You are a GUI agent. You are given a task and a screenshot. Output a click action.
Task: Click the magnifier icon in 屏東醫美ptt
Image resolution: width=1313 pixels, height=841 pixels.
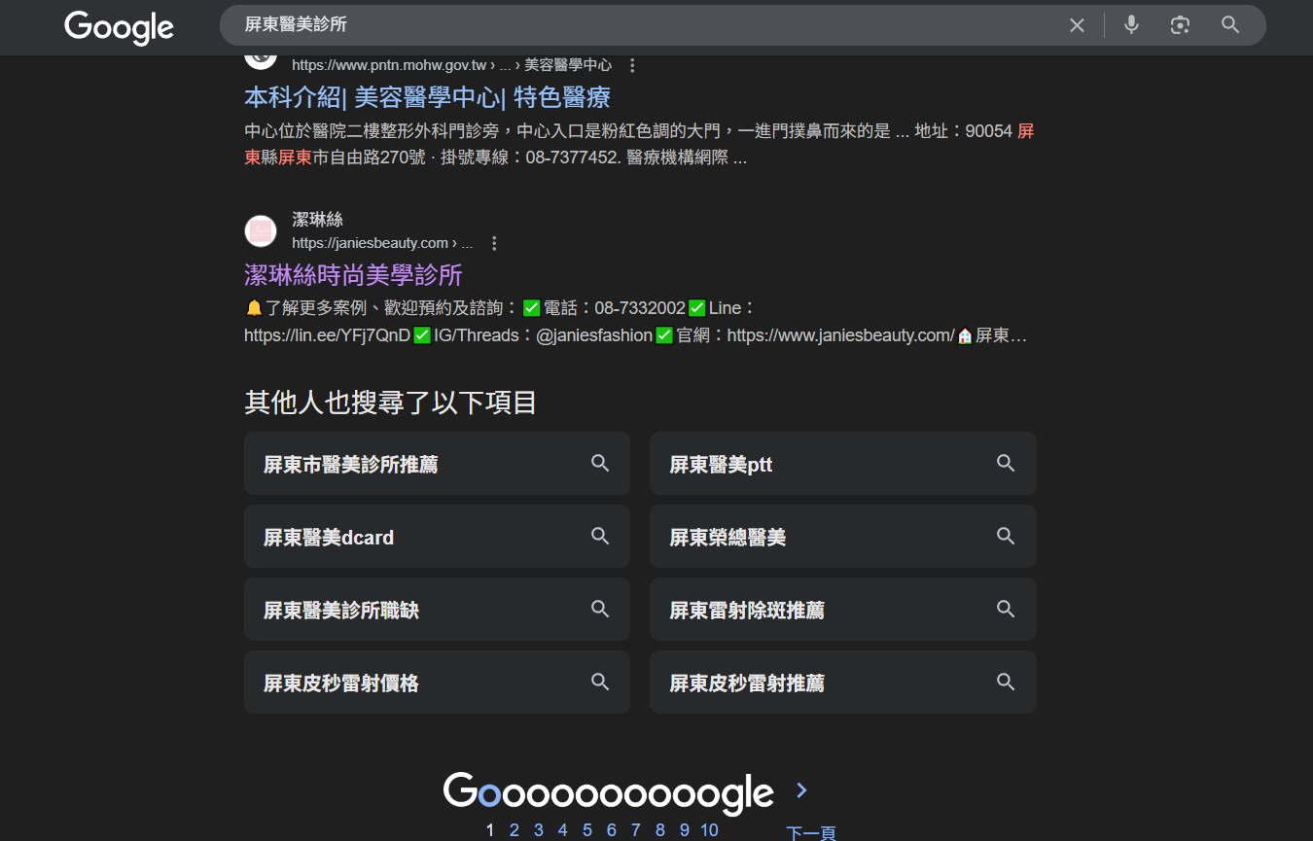point(1006,463)
